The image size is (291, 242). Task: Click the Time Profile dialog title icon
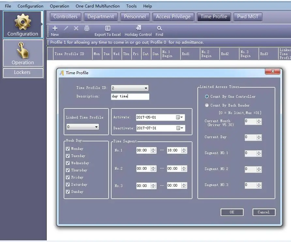(62, 73)
